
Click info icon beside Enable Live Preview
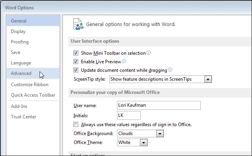pos(124,61)
